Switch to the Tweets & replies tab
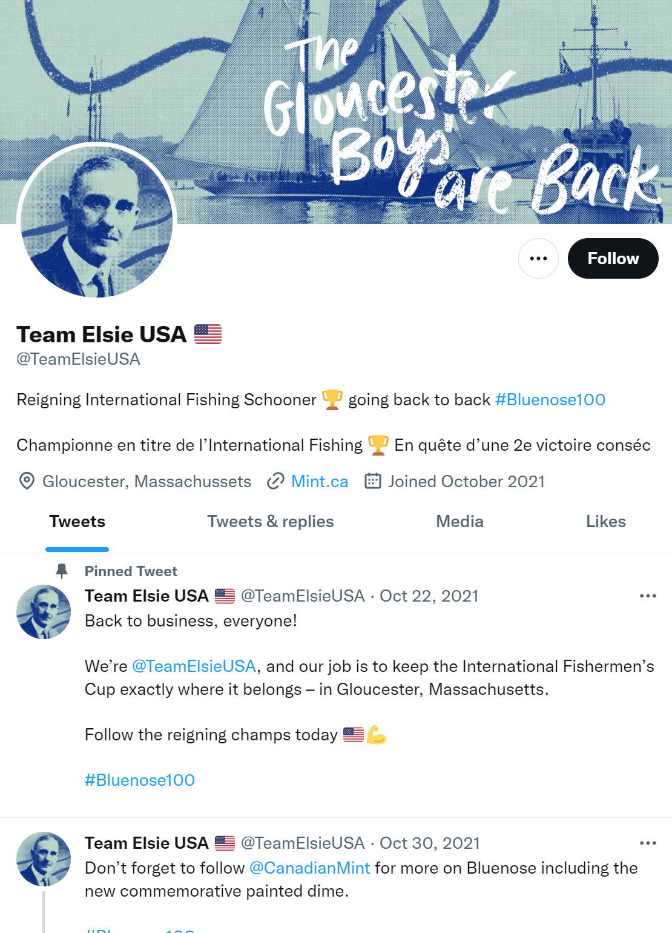 click(x=271, y=522)
